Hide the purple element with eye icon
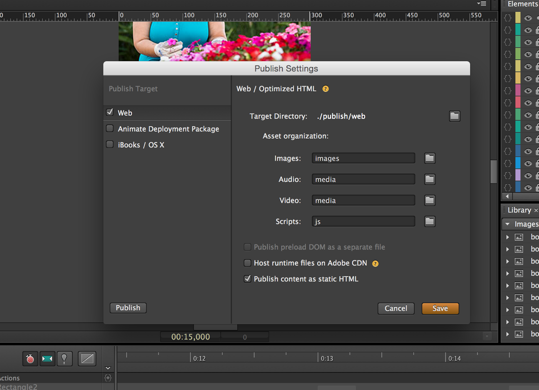The height and width of the screenshot is (390, 539). (x=528, y=176)
